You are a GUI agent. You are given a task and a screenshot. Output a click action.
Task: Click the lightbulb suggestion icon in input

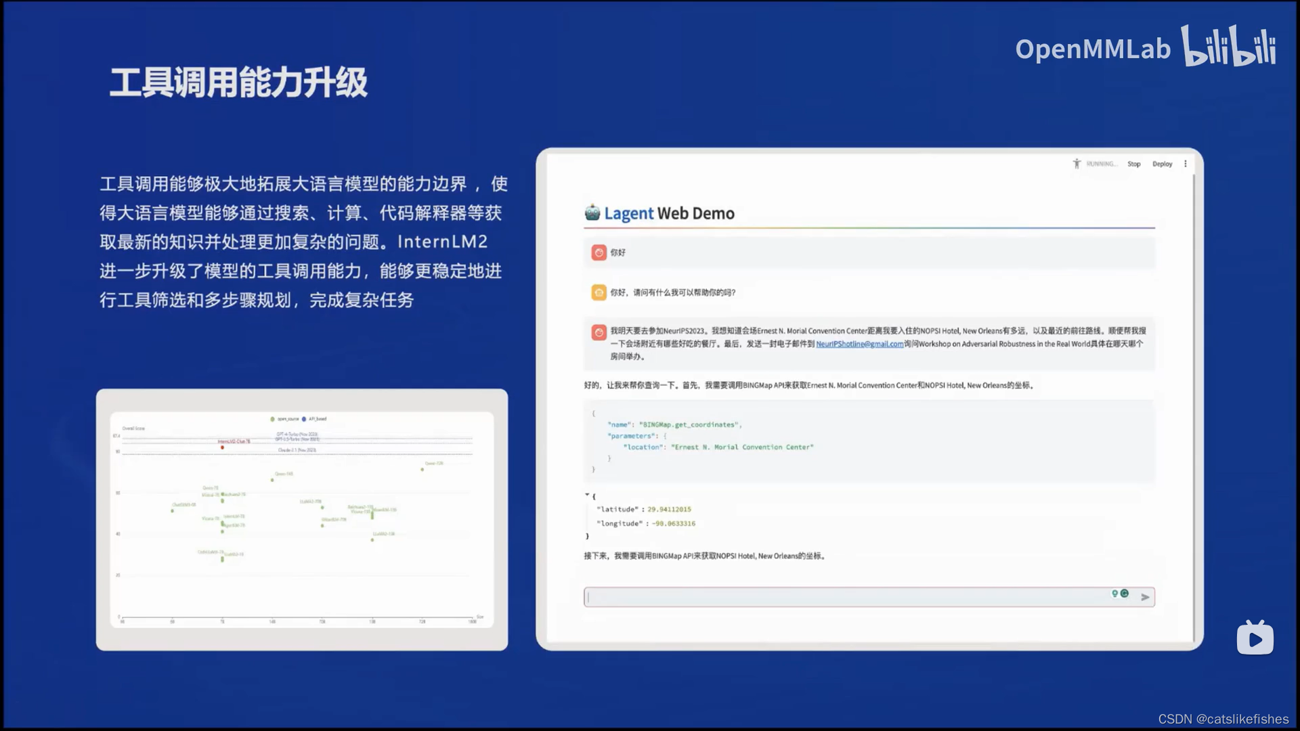1114,594
